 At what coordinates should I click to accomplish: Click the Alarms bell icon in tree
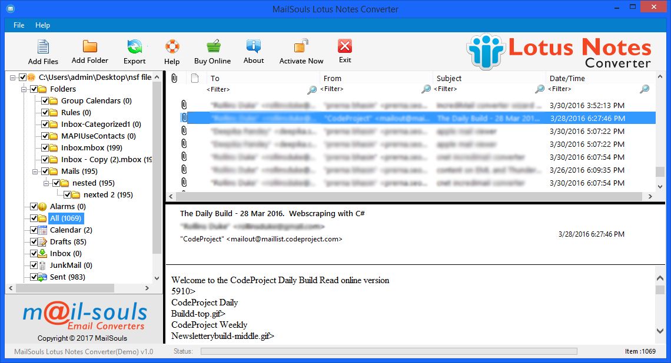point(42,207)
